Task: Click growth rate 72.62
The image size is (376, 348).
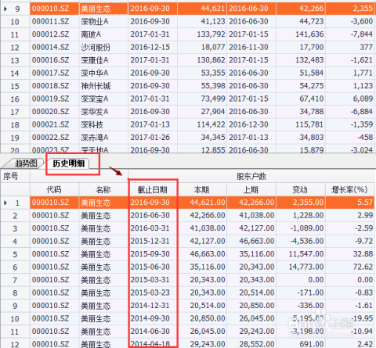Action: 363,267
